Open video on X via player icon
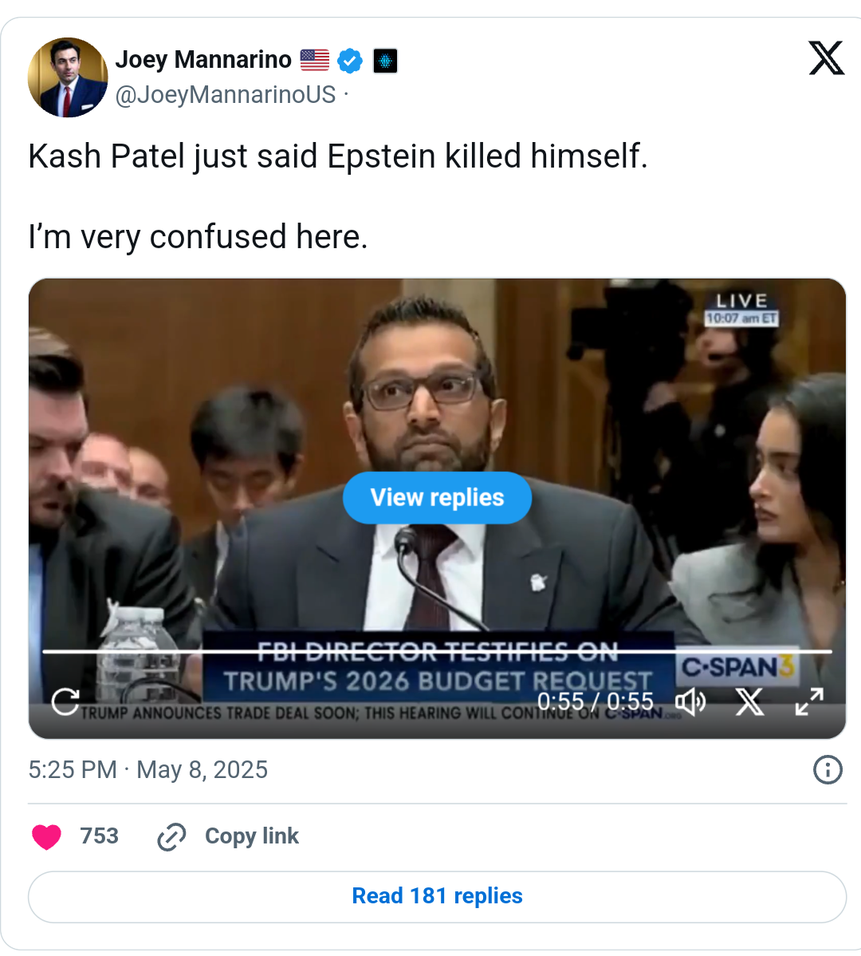861x956 pixels. 749,702
